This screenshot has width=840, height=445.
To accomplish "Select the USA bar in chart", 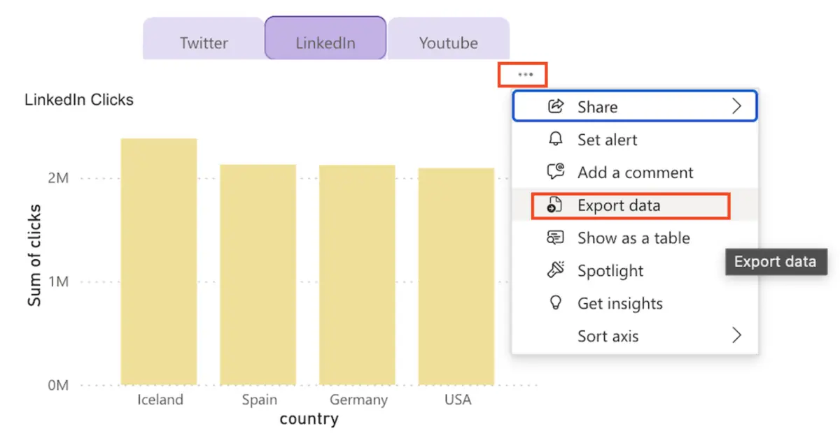I will click(456, 277).
